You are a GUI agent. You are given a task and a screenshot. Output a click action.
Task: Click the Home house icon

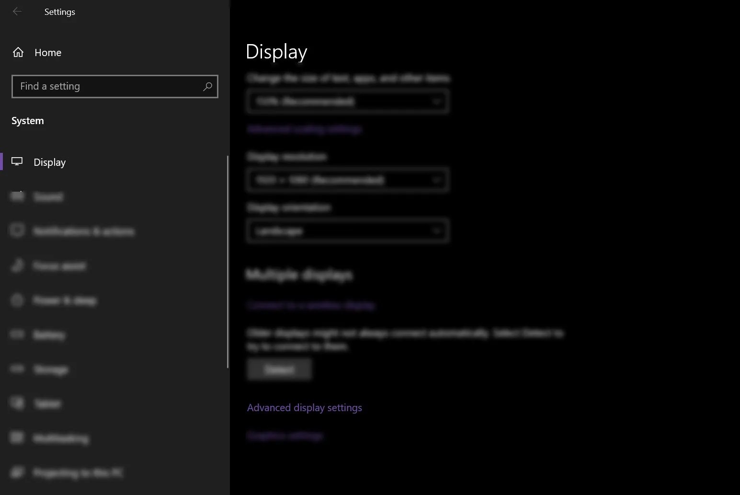(x=18, y=52)
